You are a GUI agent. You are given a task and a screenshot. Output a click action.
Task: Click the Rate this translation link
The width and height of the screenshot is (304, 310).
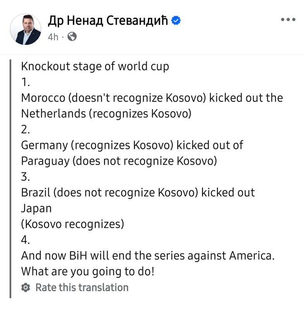click(82, 287)
